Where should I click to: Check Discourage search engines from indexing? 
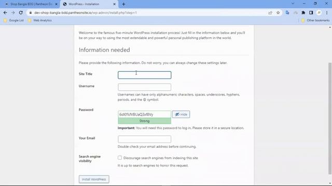click(x=120, y=158)
